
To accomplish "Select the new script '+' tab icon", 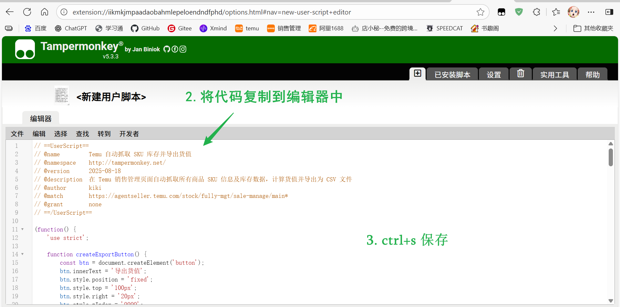I will click(417, 74).
